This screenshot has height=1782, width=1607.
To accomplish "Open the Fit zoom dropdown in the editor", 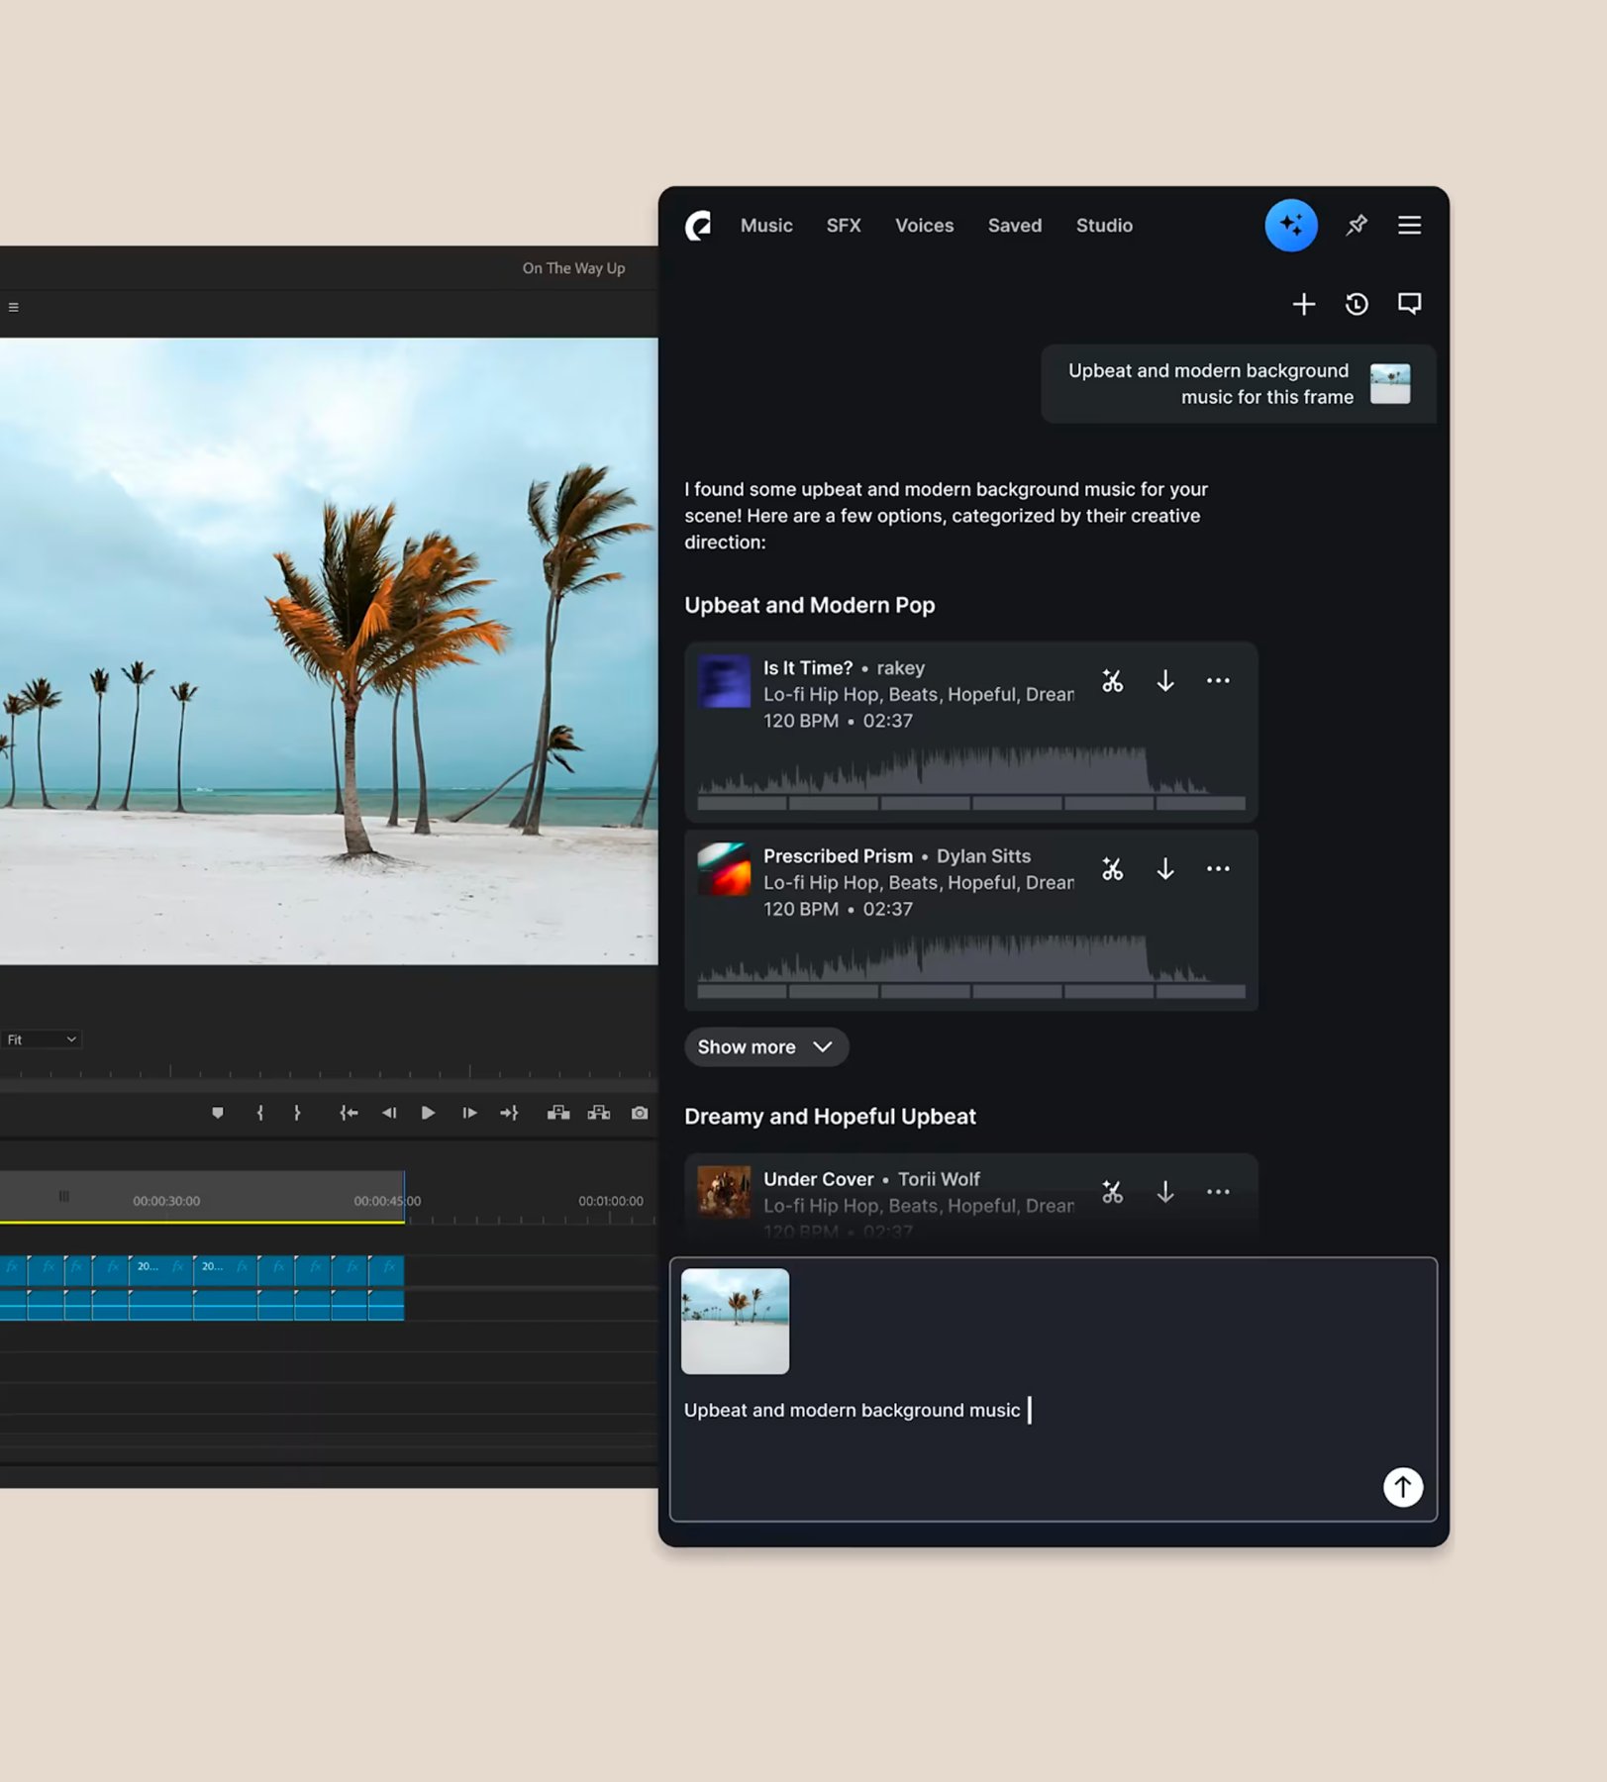I will click(42, 1039).
